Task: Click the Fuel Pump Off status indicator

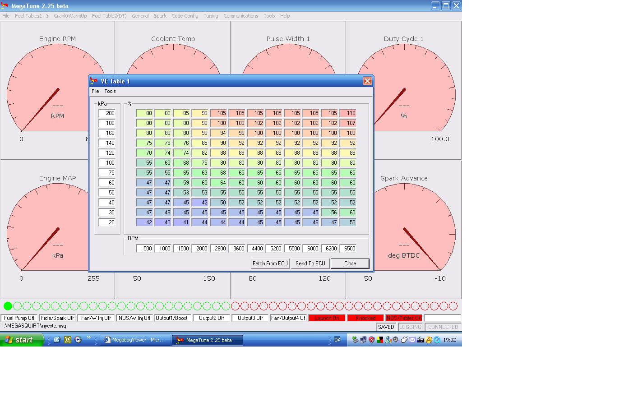Action: pyautogui.click(x=19, y=318)
